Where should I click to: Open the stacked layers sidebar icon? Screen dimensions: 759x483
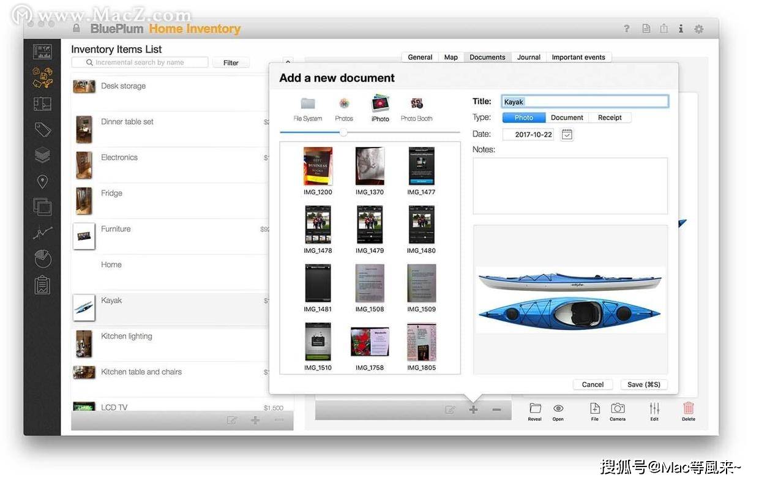coord(42,155)
